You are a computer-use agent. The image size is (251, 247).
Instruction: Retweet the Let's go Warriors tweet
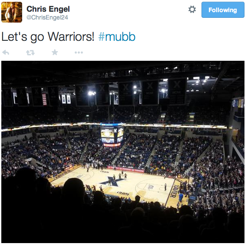pyautogui.click(x=30, y=53)
